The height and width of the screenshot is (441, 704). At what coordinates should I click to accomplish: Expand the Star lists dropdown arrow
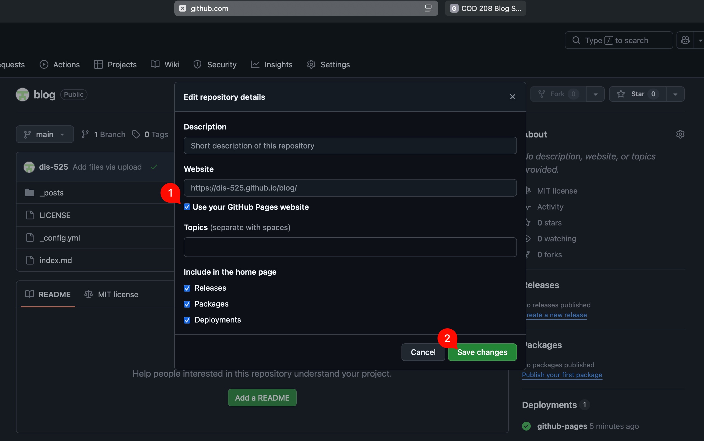pyautogui.click(x=675, y=94)
